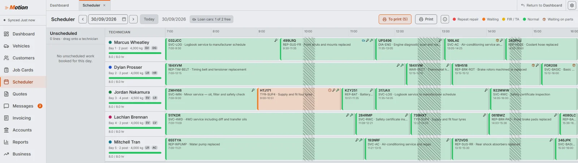Click the FIR / TA legend dot

coord(504,19)
